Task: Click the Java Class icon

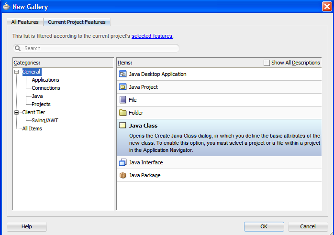Action: [x=122, y=126]
